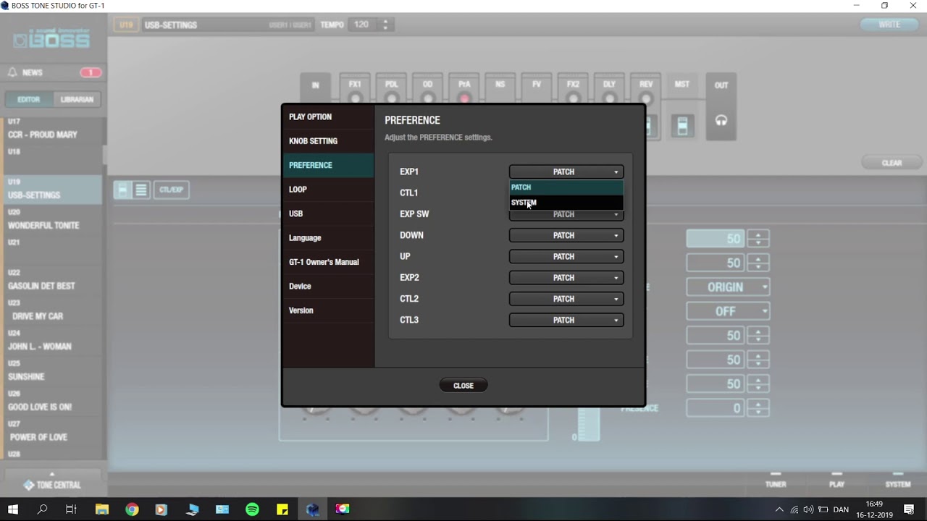Open the DOWN preference dropdown
The image size is (927, 521).
click(x=566, y=235)
